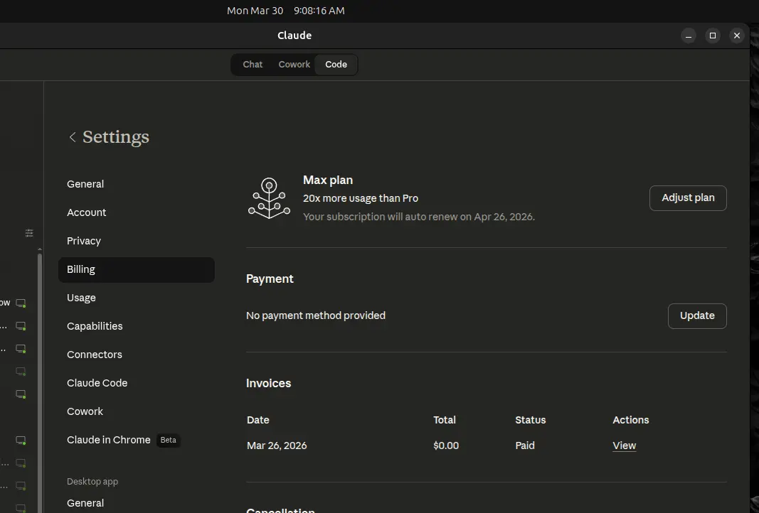Open Desktop app General settings
Screen dimensions: 759x513
point(136,503)
